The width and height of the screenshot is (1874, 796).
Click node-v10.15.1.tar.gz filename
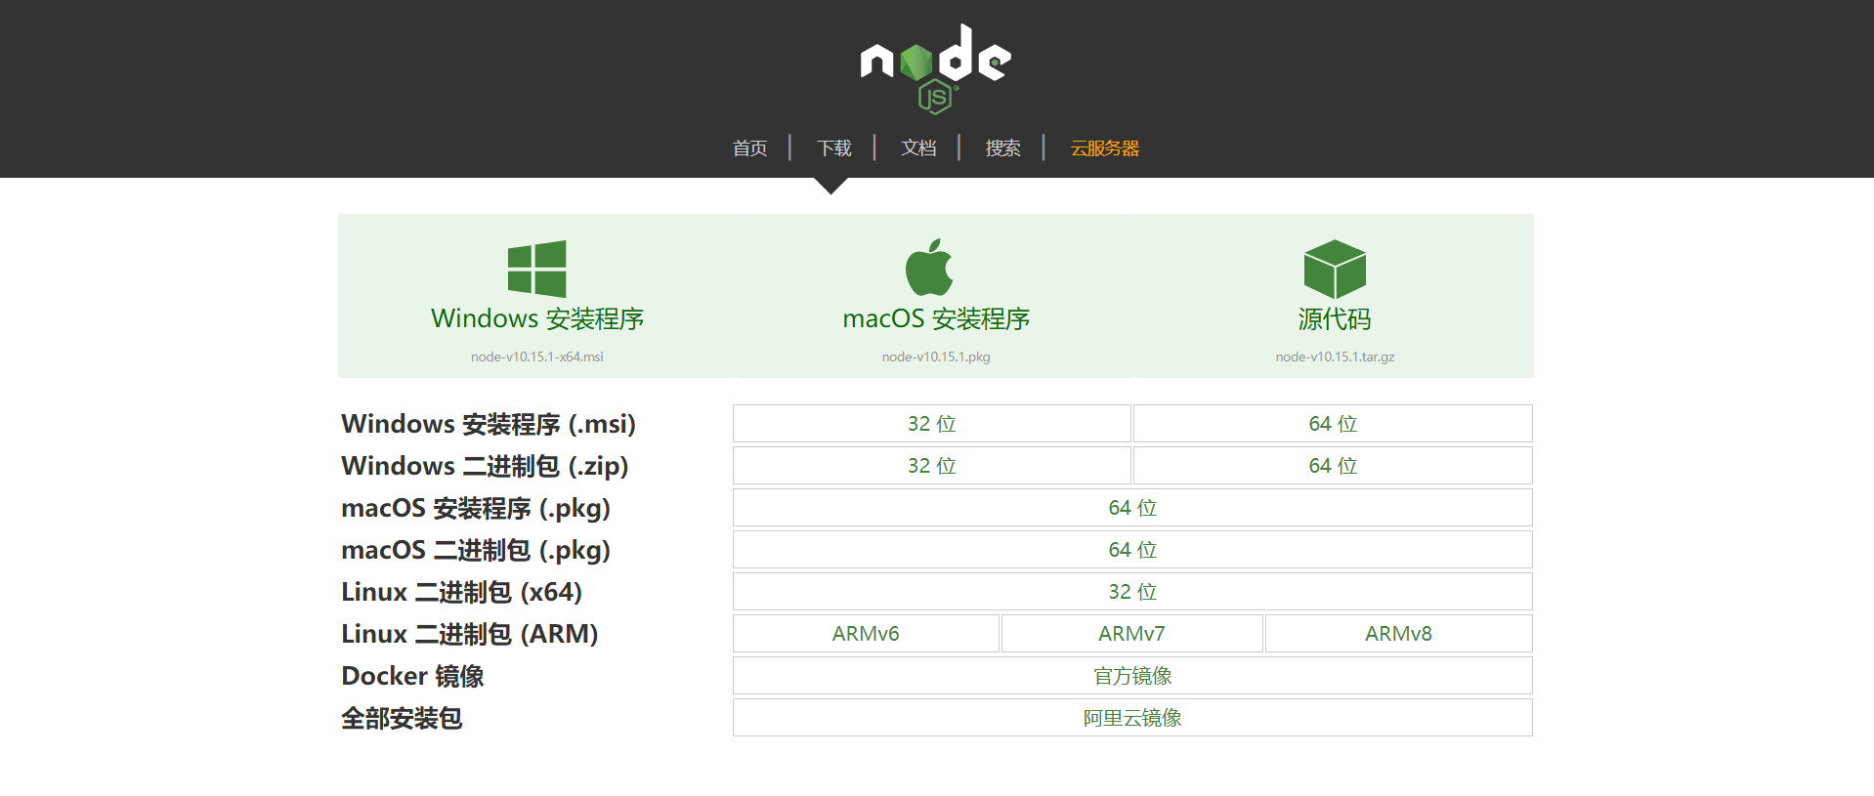click(1335, 356)
